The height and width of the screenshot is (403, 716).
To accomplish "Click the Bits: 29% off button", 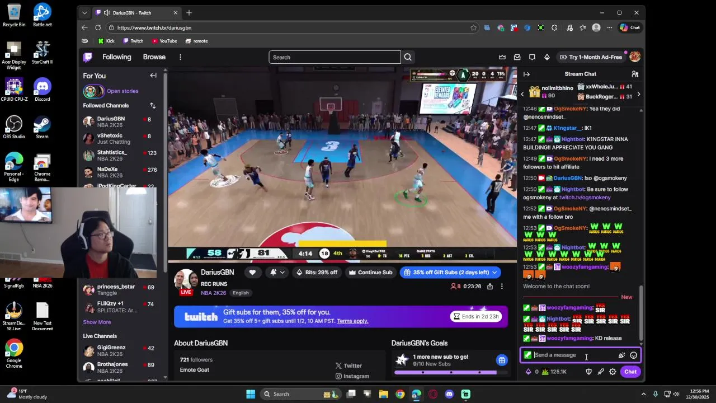I will [317, 273].
